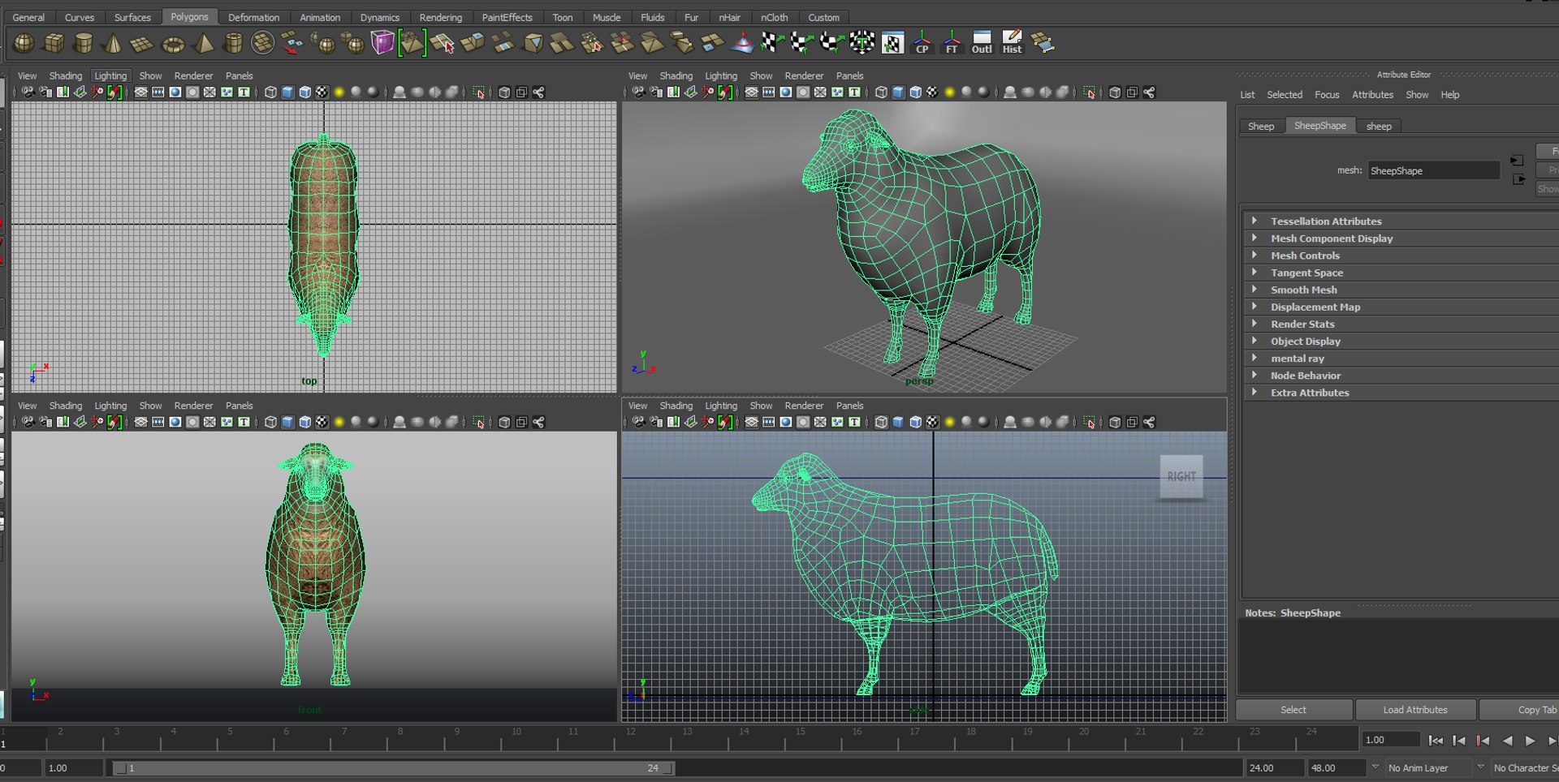Click the Load Attributes button
This screenshot has height=782, width=1559.
pos(1415,710)
